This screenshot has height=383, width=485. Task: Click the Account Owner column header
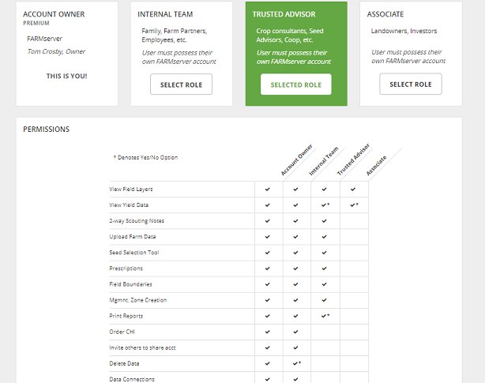pyautogui.click(x=297, y=160)
